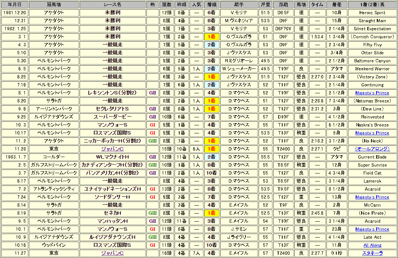Follow the All Along horse link

(x=372, y=245)
